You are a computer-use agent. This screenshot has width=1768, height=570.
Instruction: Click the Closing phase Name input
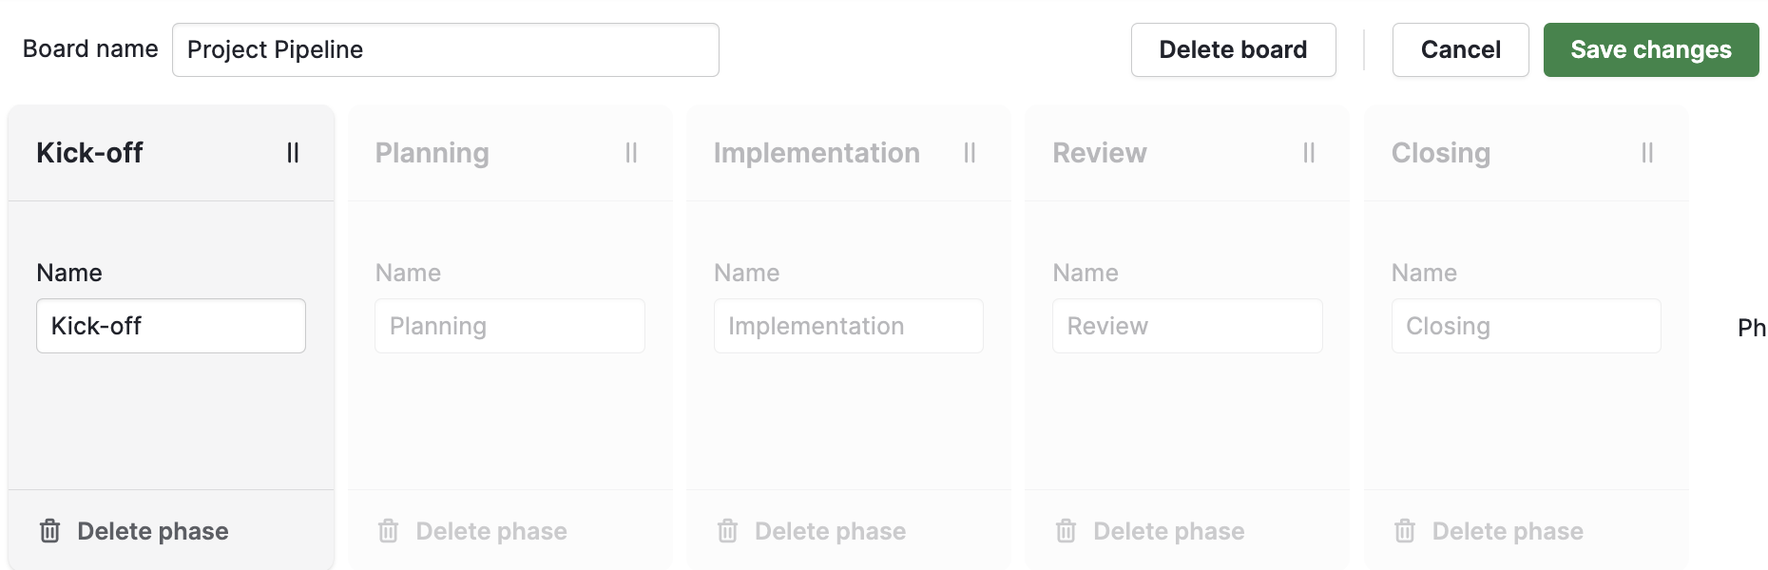tap(1526, 326)
